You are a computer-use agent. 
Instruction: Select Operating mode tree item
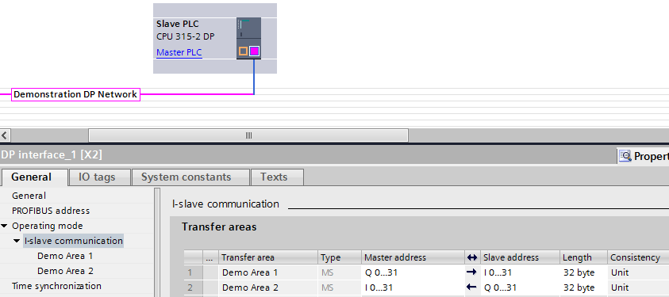pos(48,226)
